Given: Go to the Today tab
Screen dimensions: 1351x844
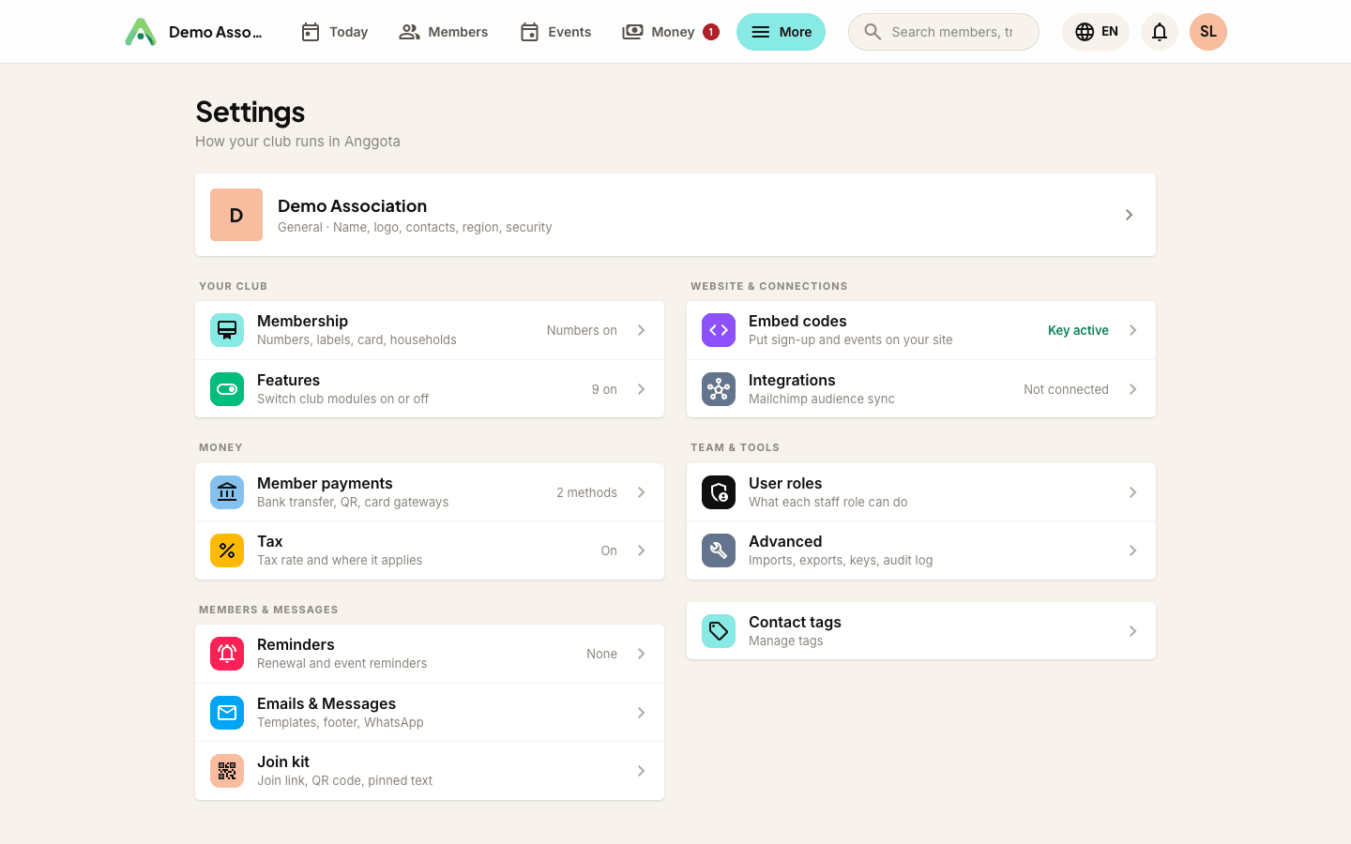Looking at the screenshot, I should pyautogui.click(x=334, y=32).
